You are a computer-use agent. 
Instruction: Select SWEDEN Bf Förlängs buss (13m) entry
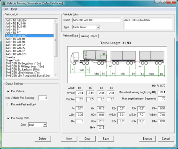click(30, 66)
